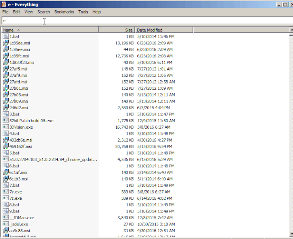Screen dimensions: 293x239
Task: Open the View menu
Action: [x=29, y=12]
